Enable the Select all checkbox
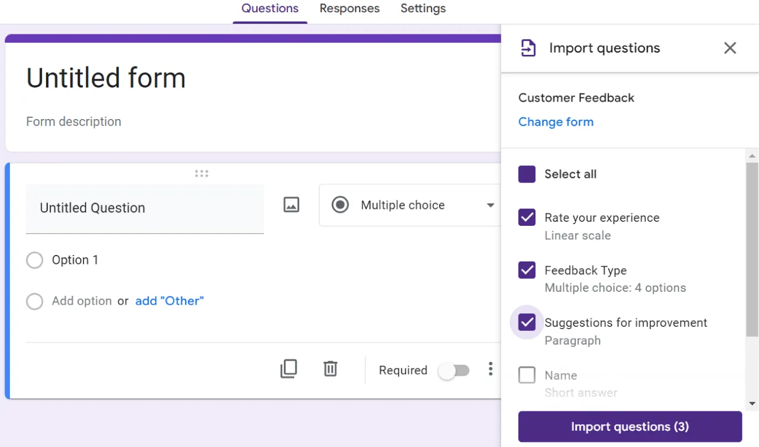759x447 pixels. coord(526,174)
